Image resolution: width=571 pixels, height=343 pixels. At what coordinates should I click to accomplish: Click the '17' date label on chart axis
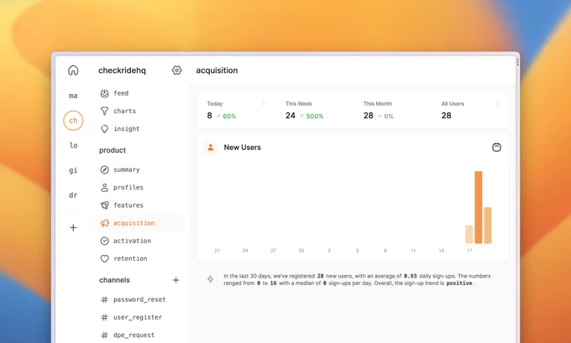tap(469, 251)
